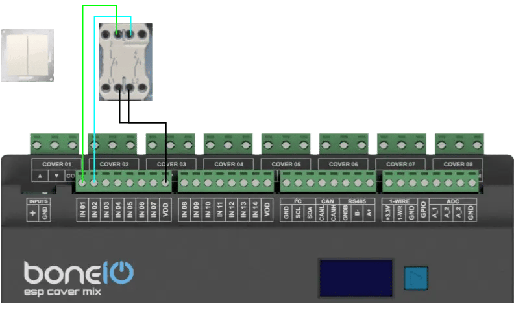Click the COVER 07 label
The width and height of the screenshot is (514, 309).
pos(402,165)
